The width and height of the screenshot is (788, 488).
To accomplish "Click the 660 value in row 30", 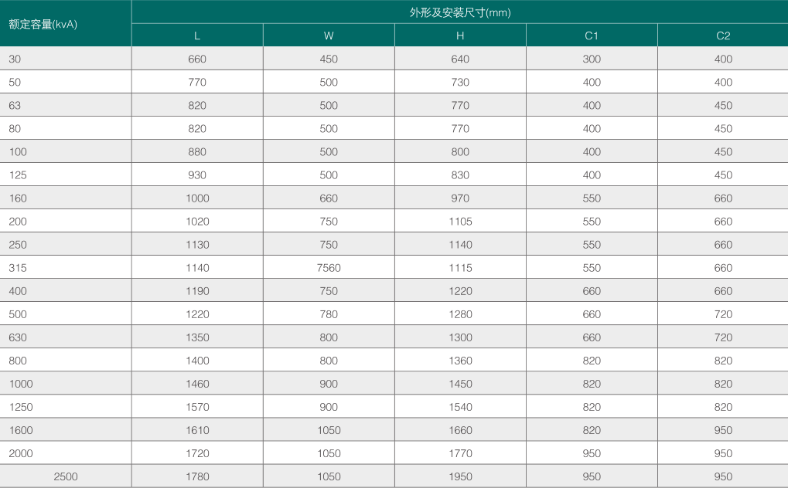I will click(x=196, y=59).
